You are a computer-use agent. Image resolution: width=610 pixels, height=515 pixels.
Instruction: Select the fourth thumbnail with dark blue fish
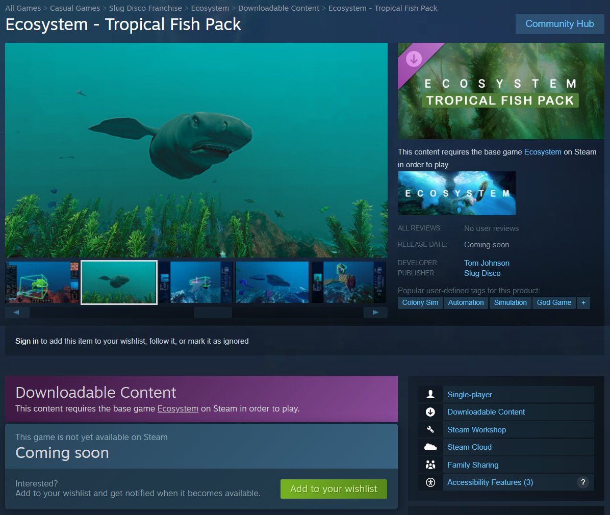pos(272,282)
